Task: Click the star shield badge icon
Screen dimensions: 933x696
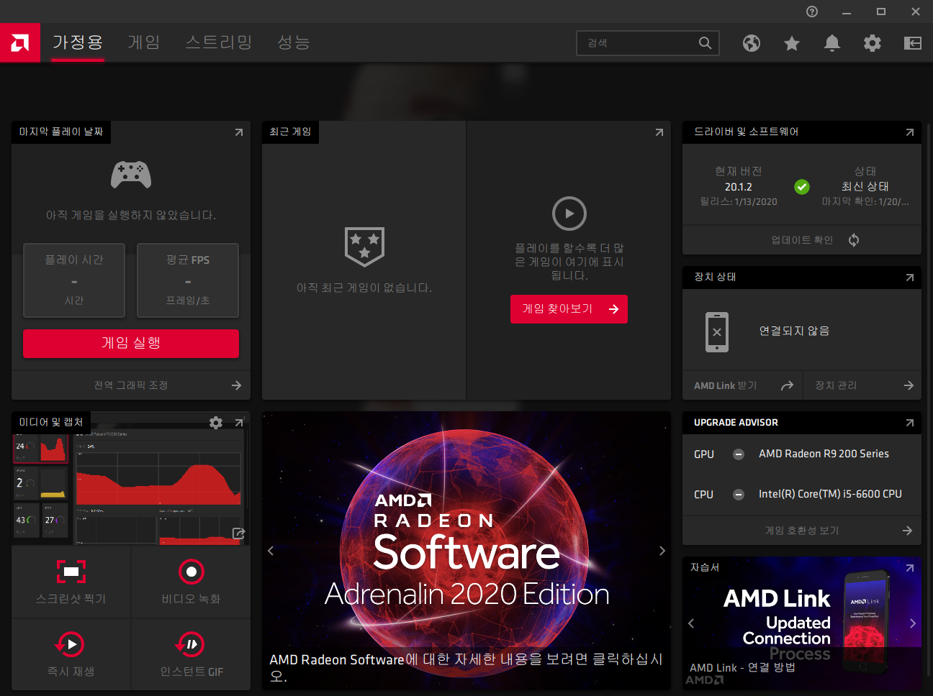Action: (x=364, y=247)
